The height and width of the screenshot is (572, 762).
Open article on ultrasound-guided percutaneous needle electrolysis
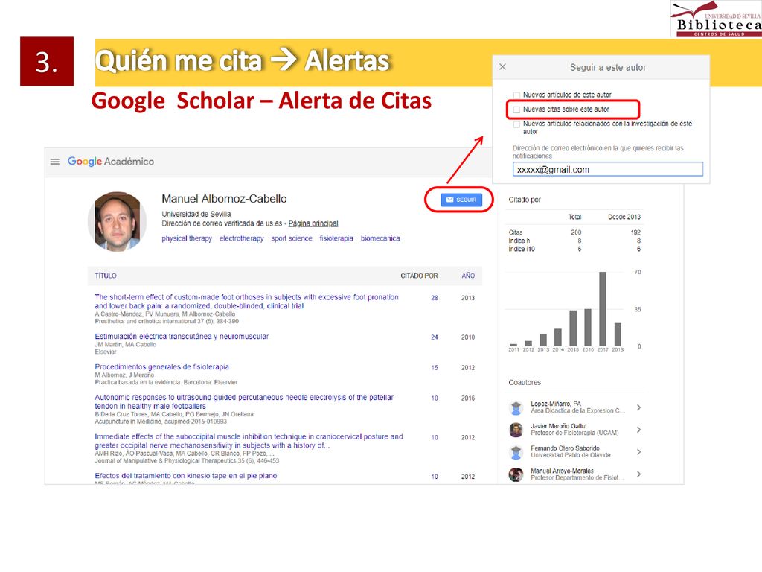pyautogui.click(x=244, y=401)
